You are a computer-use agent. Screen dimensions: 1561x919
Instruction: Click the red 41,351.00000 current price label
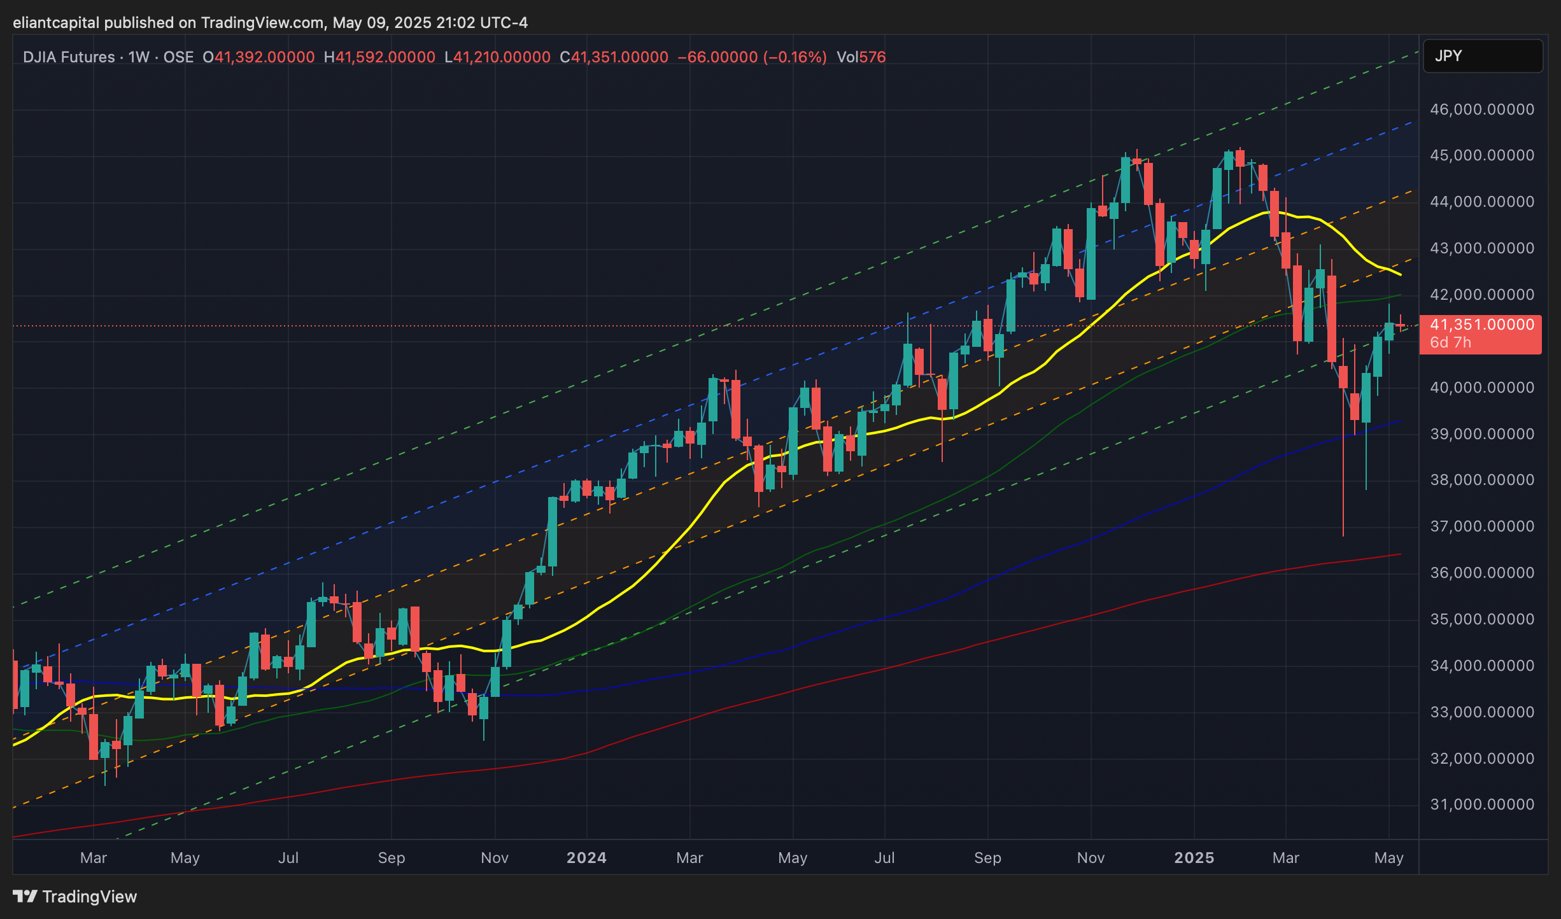[1481, 325]
